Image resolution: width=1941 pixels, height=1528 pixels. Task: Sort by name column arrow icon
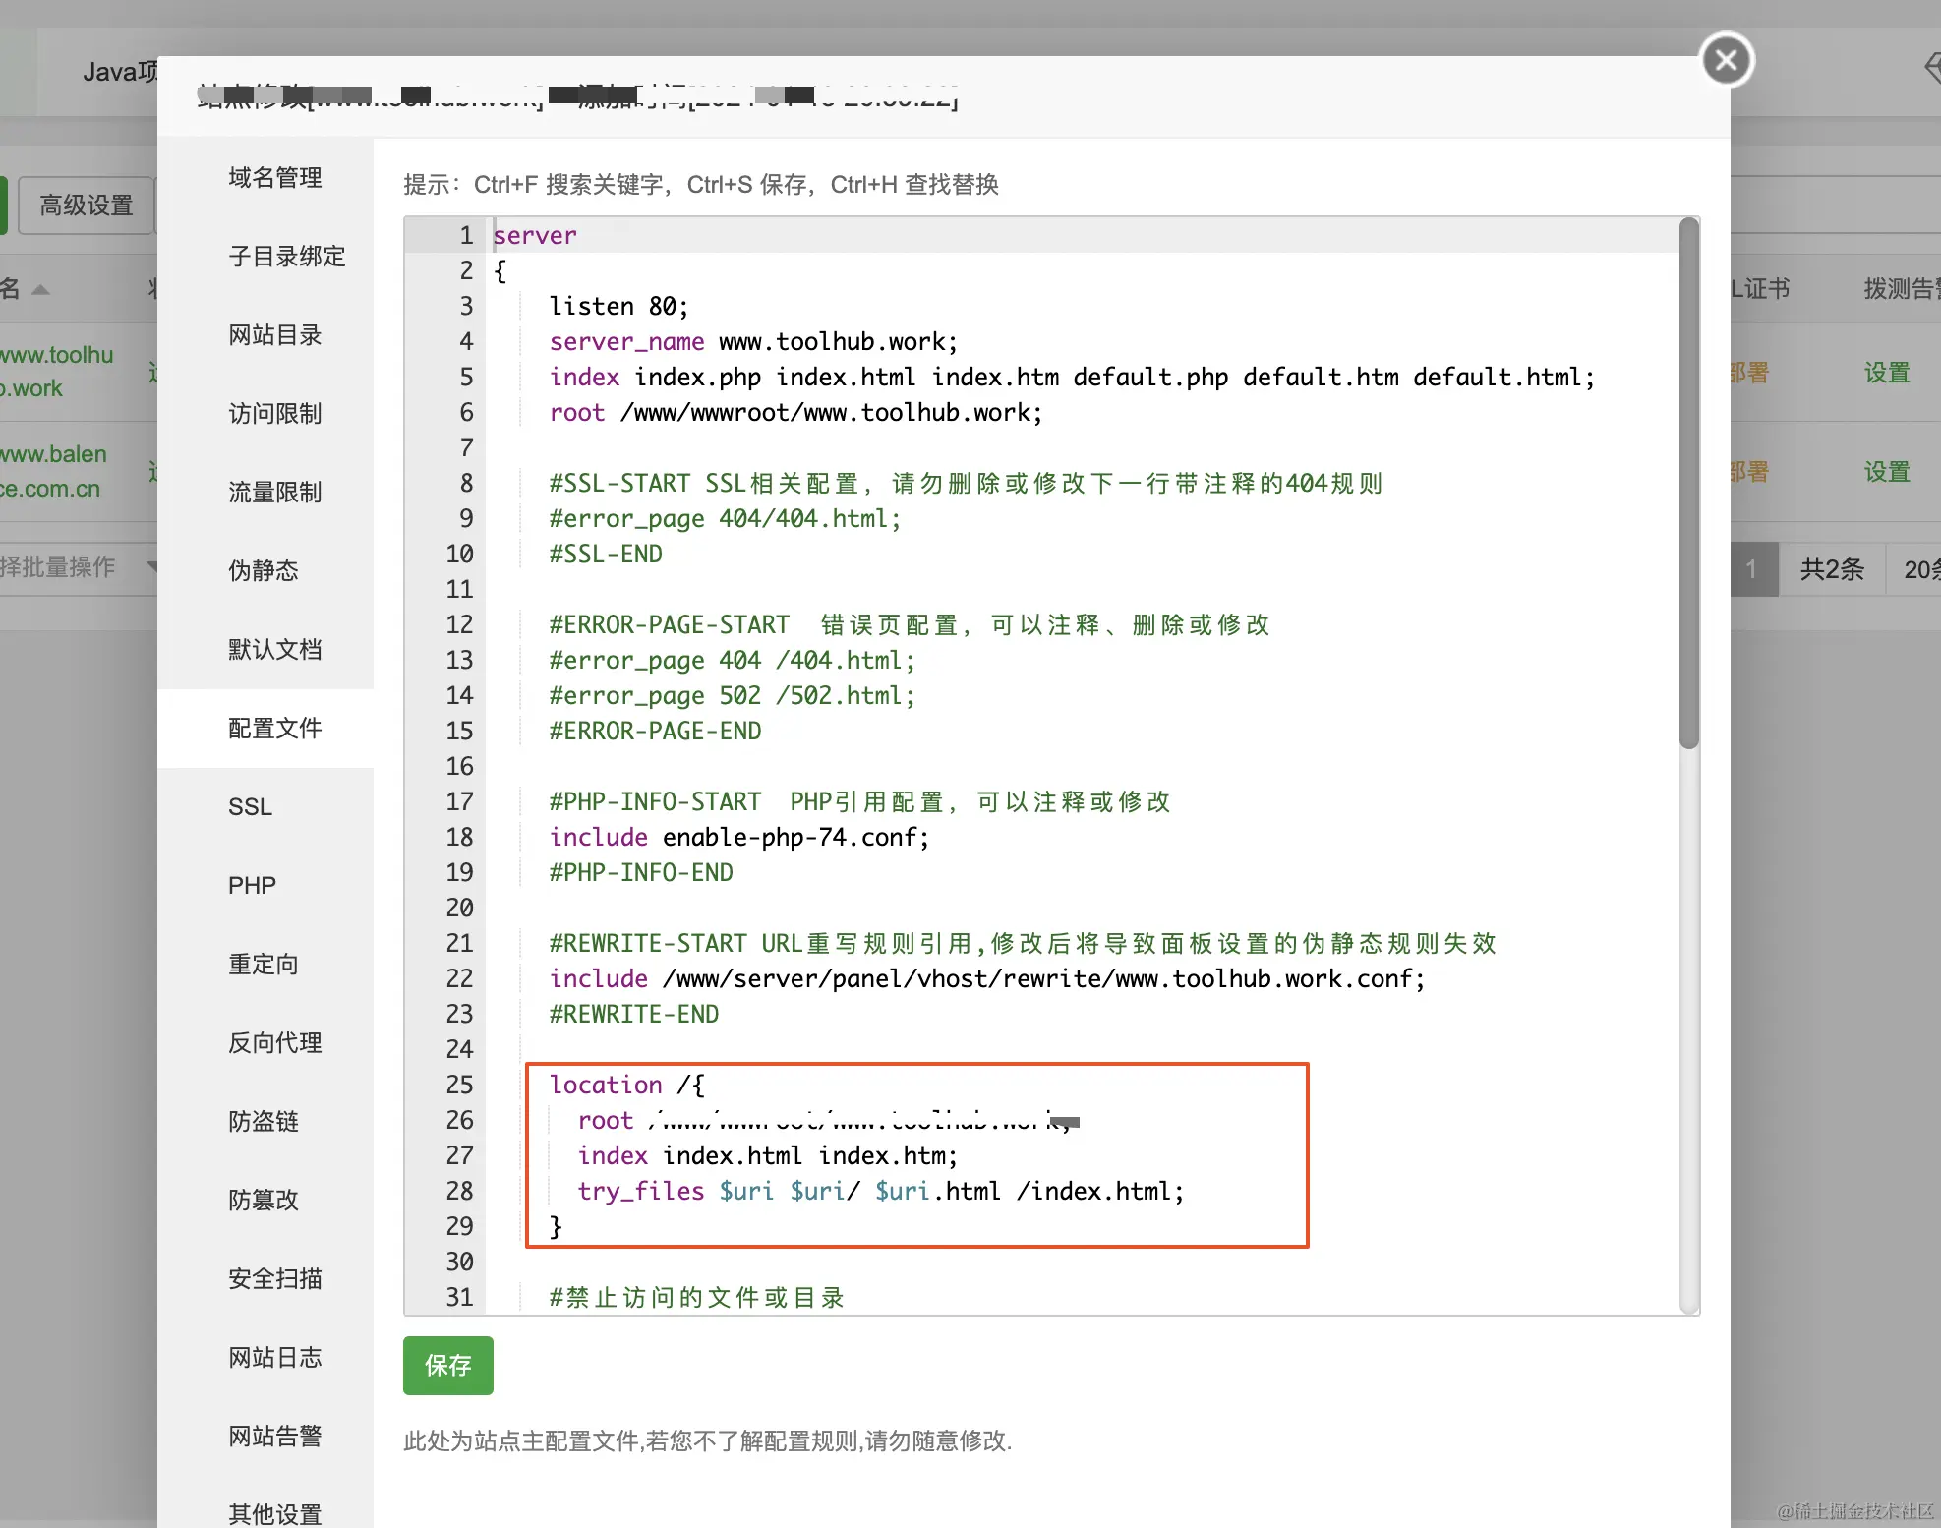(40, 289)
